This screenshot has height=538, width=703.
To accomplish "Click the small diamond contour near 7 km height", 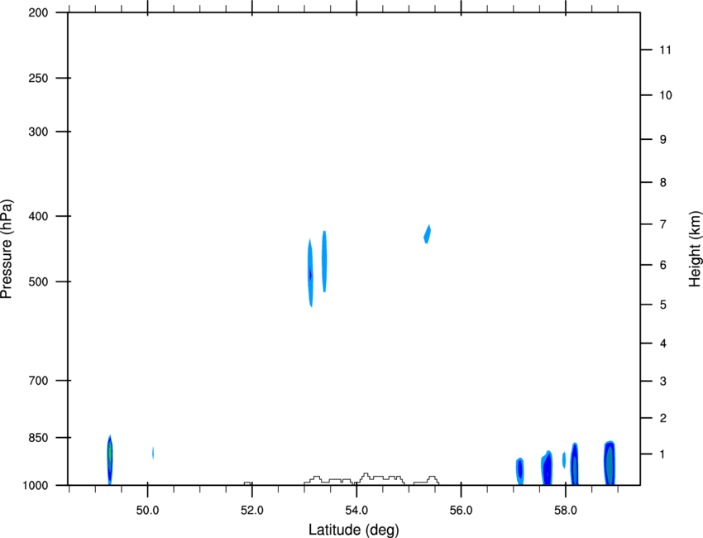I will click(428, 233).
